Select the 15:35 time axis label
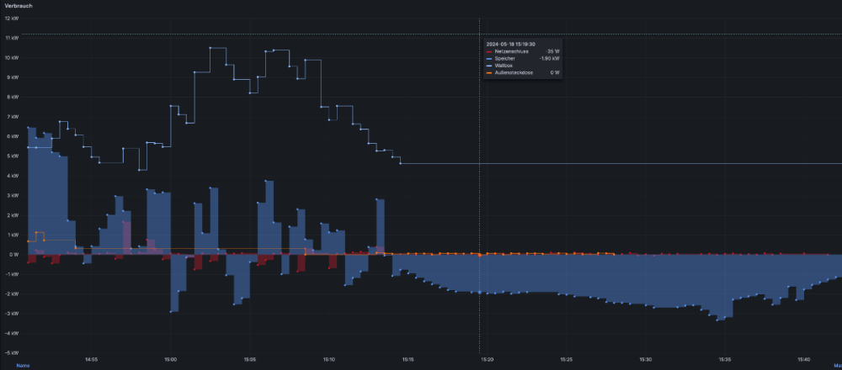Image resolution: width=842 pixels, height=370 pixels. tap(725, 359)
